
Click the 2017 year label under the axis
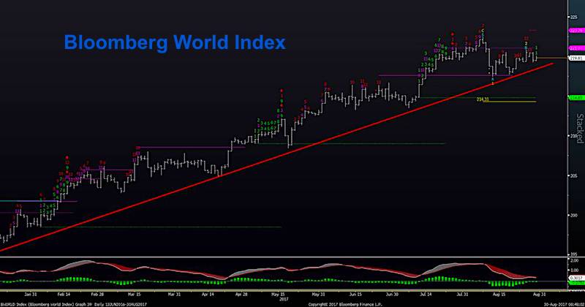point(283,299)
